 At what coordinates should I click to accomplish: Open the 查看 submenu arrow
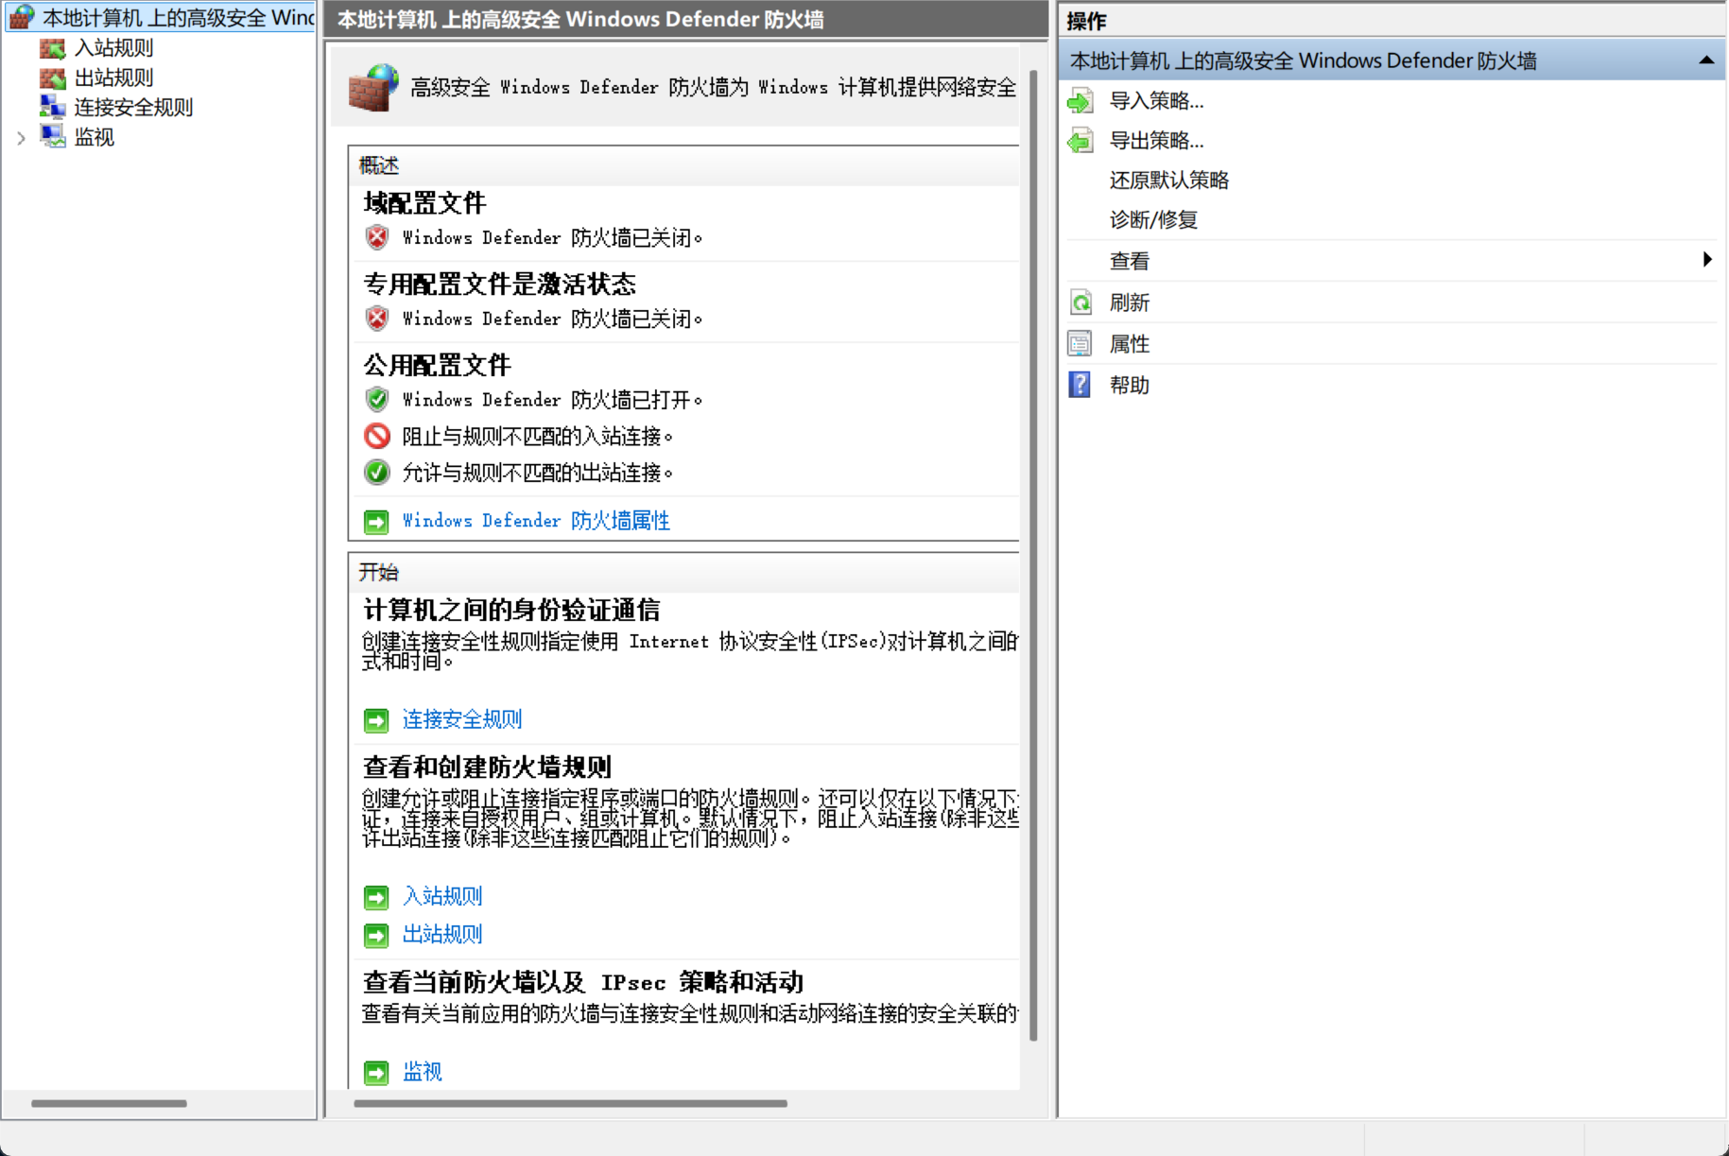1707,260
